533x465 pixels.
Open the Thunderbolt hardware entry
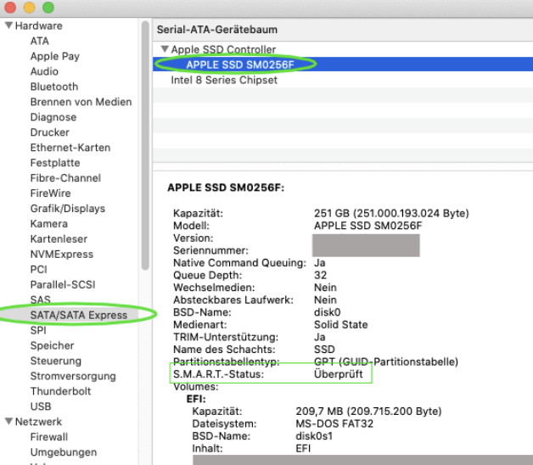59,391
